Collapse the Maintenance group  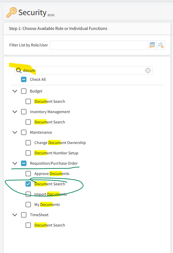tap(15, 132)
